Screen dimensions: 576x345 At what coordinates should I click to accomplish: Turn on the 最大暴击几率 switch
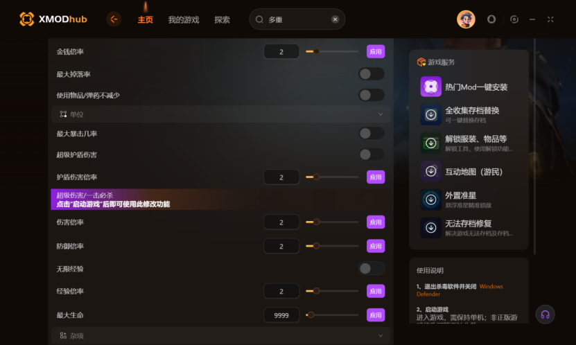(372, 133)
